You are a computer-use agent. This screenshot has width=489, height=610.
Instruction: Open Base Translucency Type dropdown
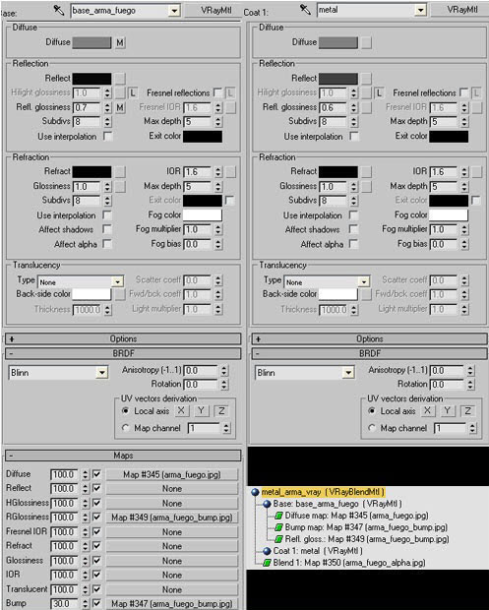click(117, 282)
